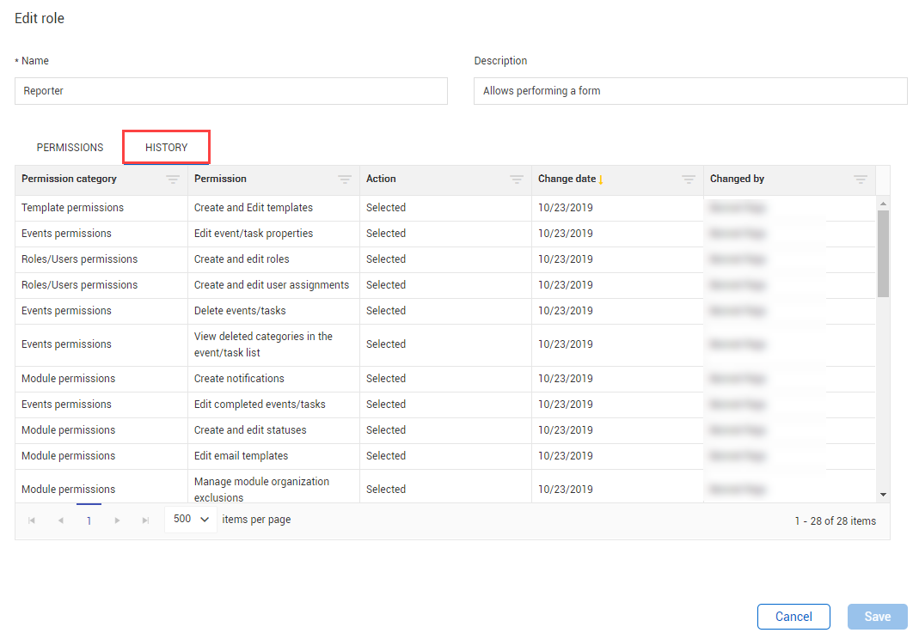The width and height of the screenshot is (919, 639).
Task: Sort by the Change date column header
Action: pos(567,180)
